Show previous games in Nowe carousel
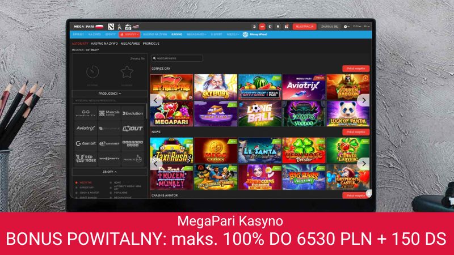Viewport: 454px width, 255px height. [155, 164]
